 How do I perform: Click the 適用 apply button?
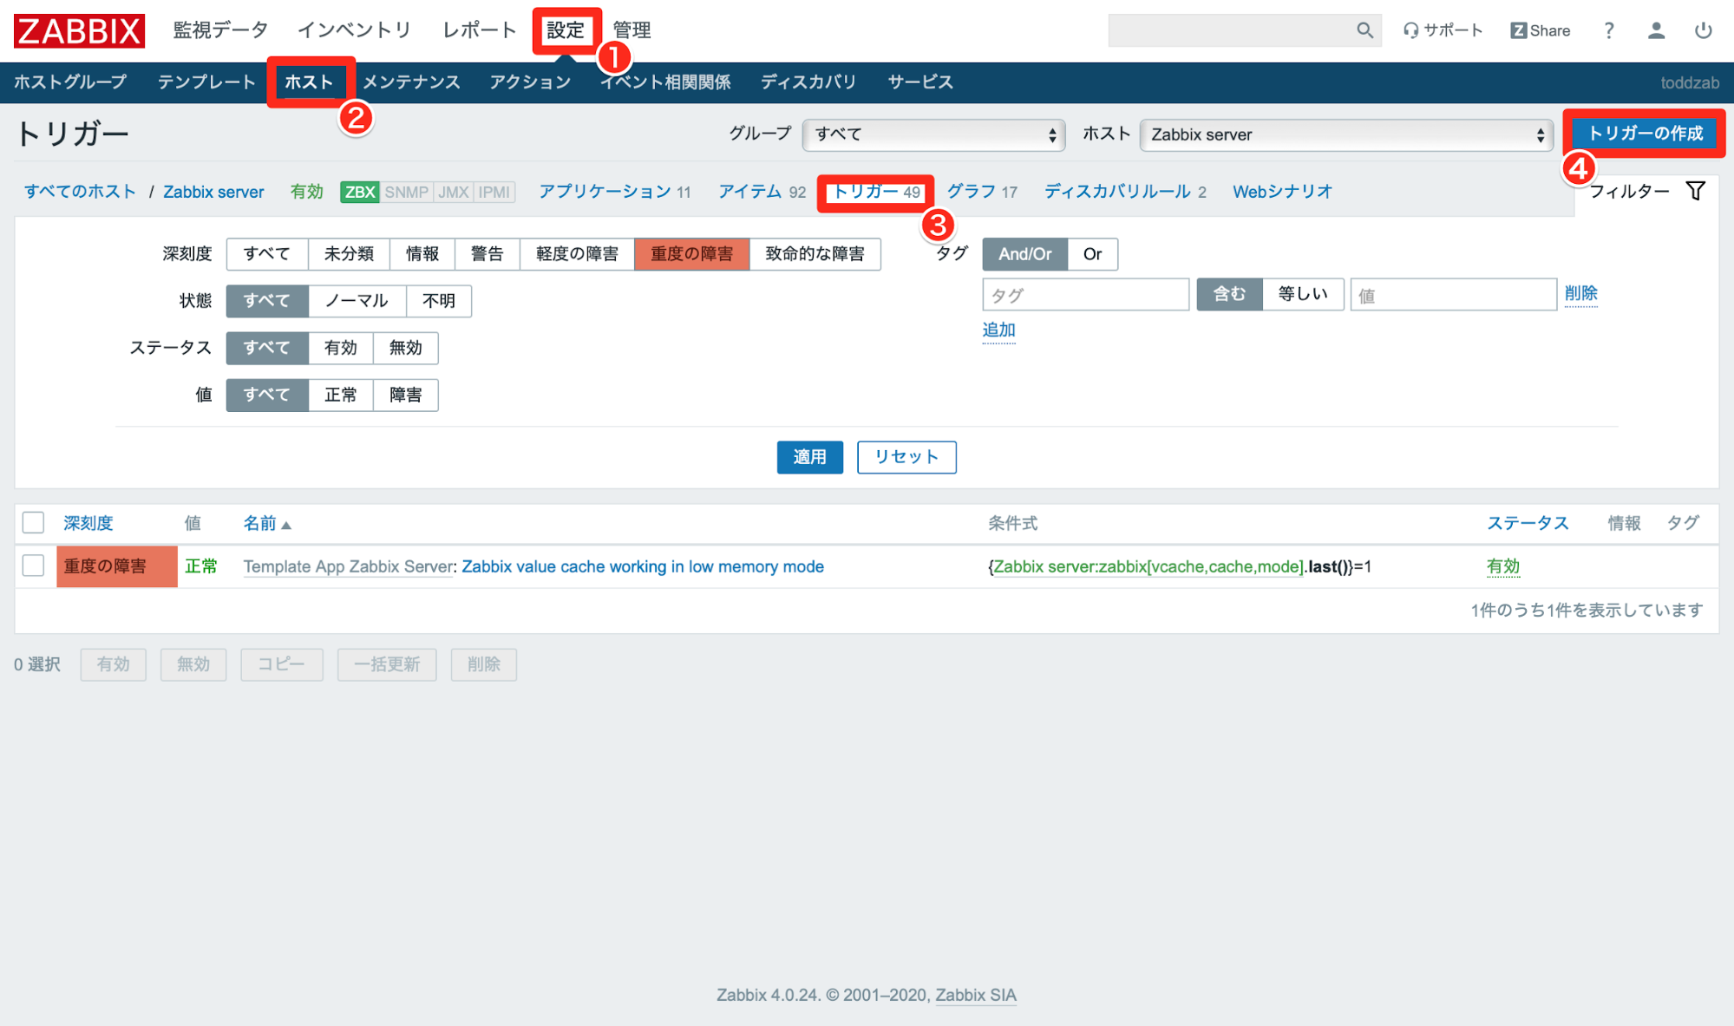[x=809, y=457]
